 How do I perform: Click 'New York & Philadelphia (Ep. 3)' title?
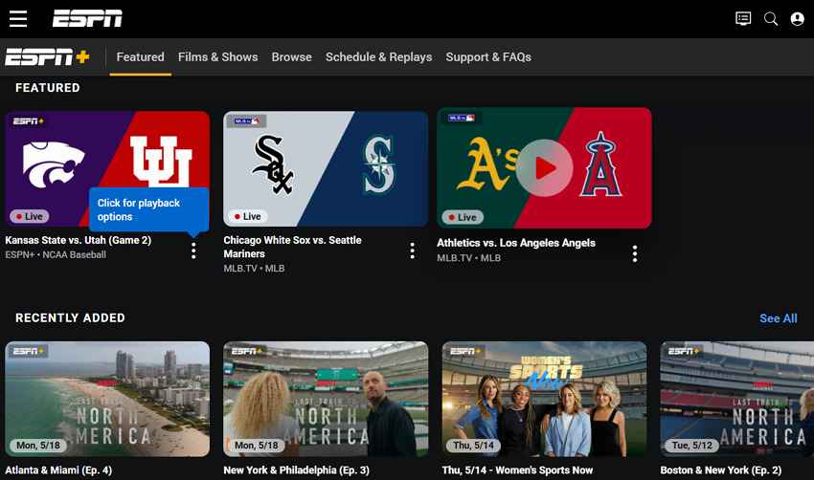(297, 470)
